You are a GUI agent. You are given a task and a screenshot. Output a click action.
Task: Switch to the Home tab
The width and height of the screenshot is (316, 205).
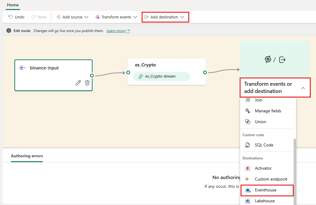13,5
